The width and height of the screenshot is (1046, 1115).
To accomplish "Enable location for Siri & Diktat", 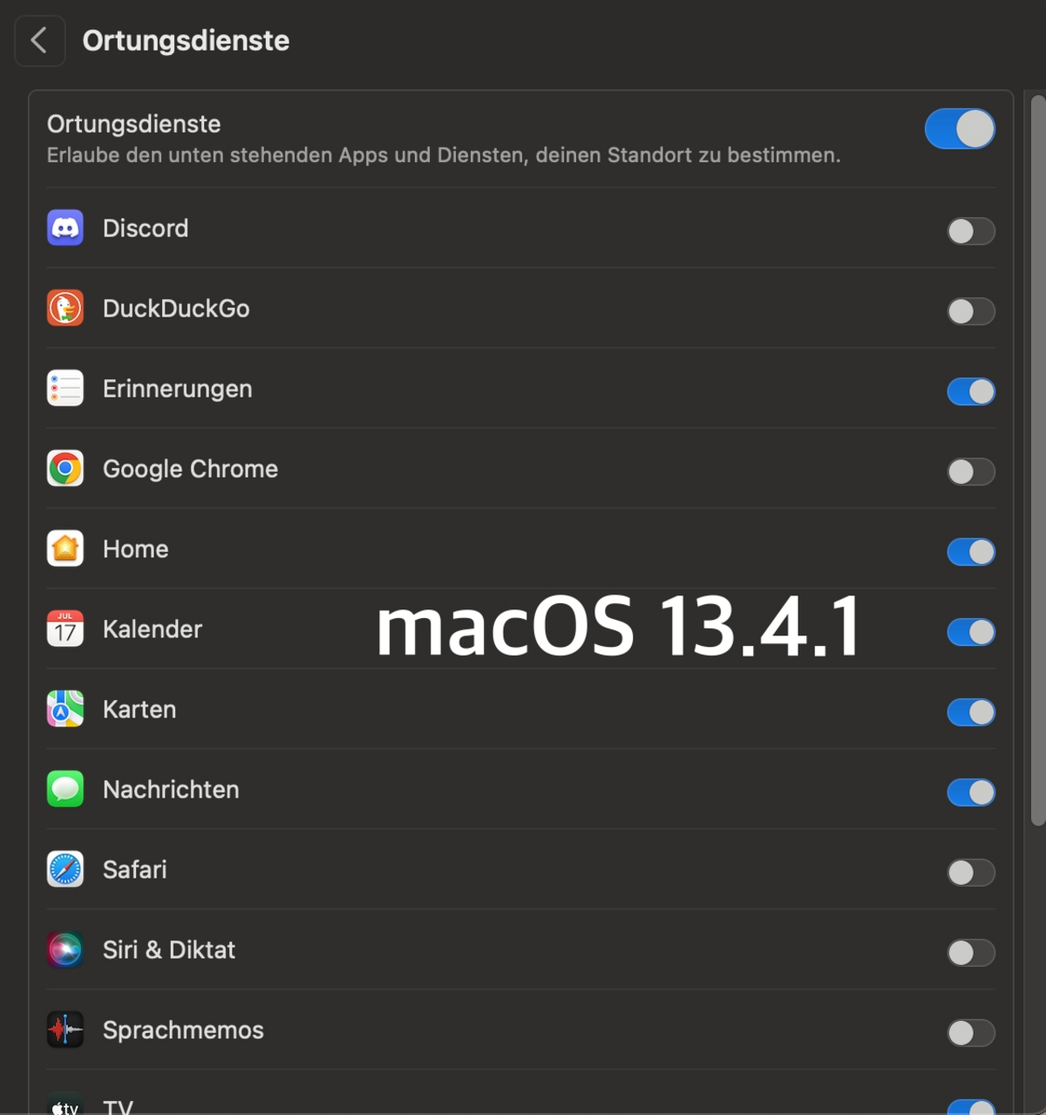I will tap(971, 953).
